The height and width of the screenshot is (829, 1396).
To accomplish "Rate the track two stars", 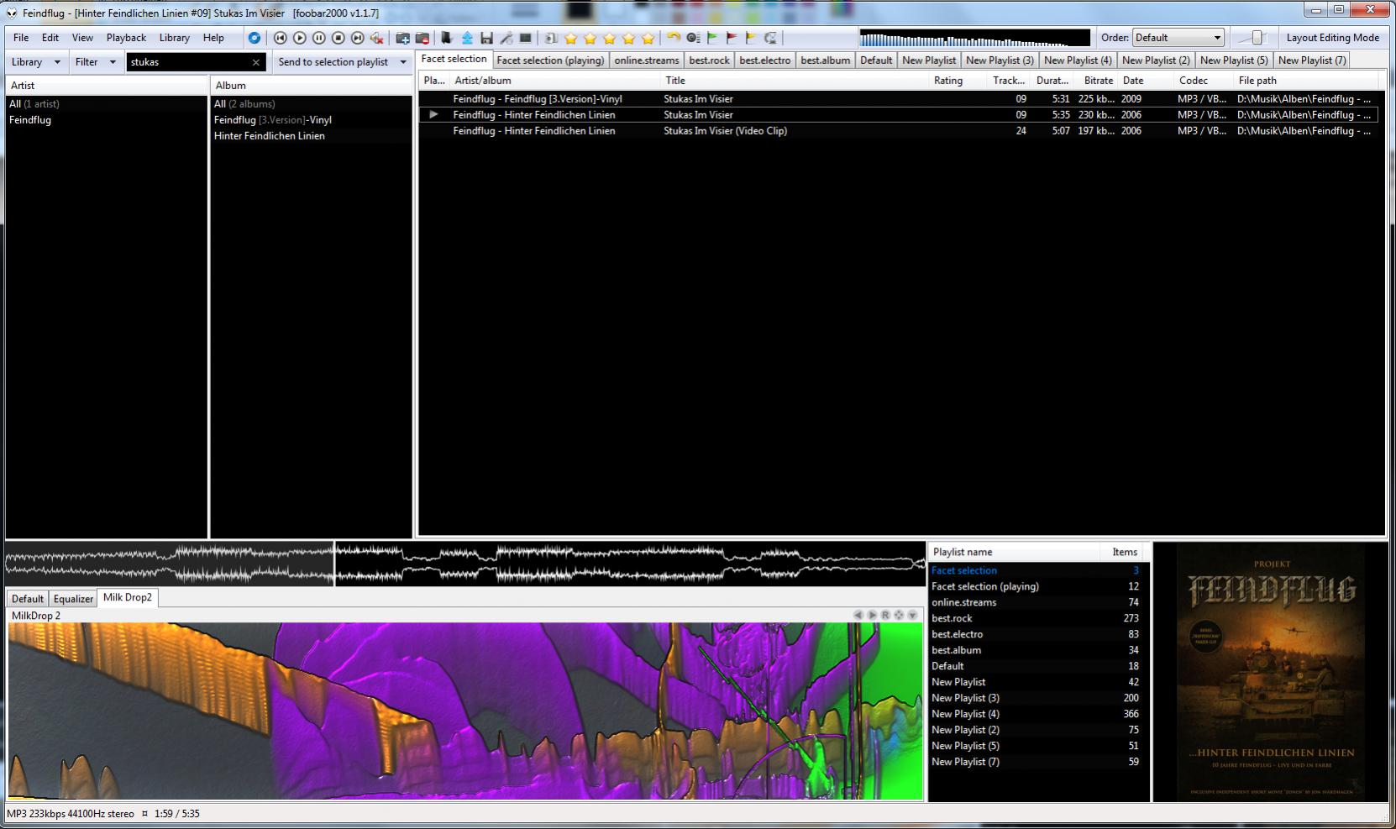I will coord(590,38).
